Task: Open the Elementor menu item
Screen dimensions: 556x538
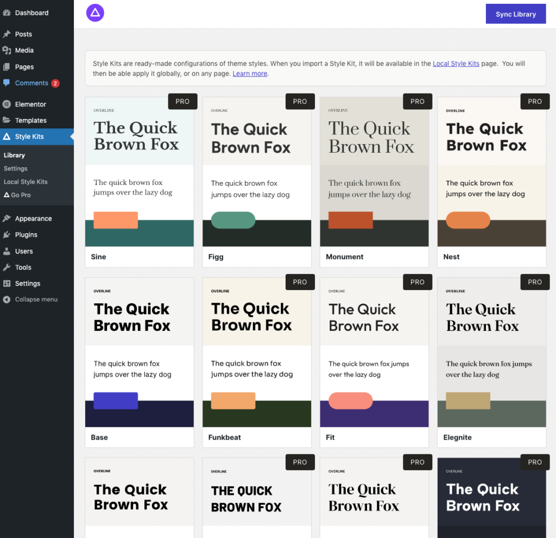Action: click(x=37, y=104)
